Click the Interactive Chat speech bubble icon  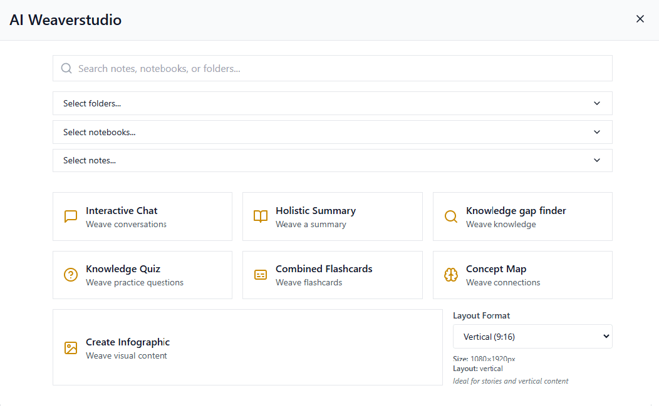[71, 217]
